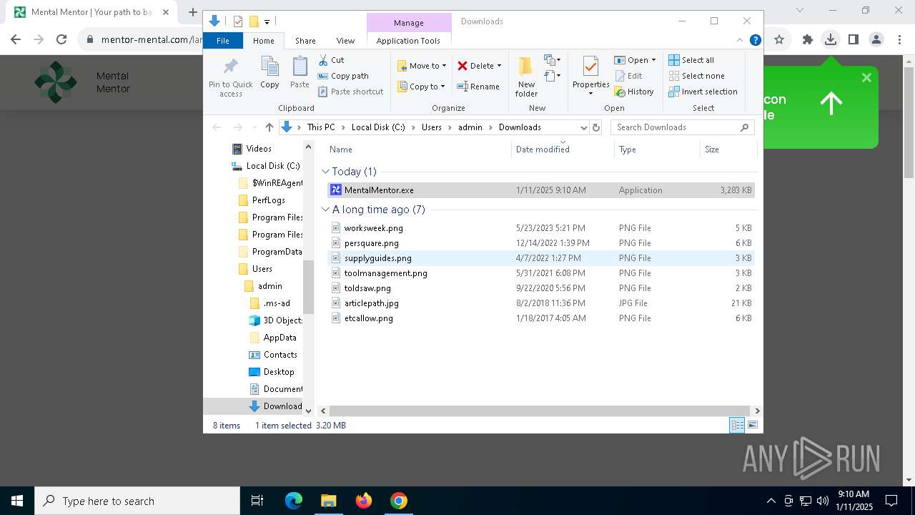Switch to the View ribbon tab
This screenshot has height=515, width=915.
345,41
